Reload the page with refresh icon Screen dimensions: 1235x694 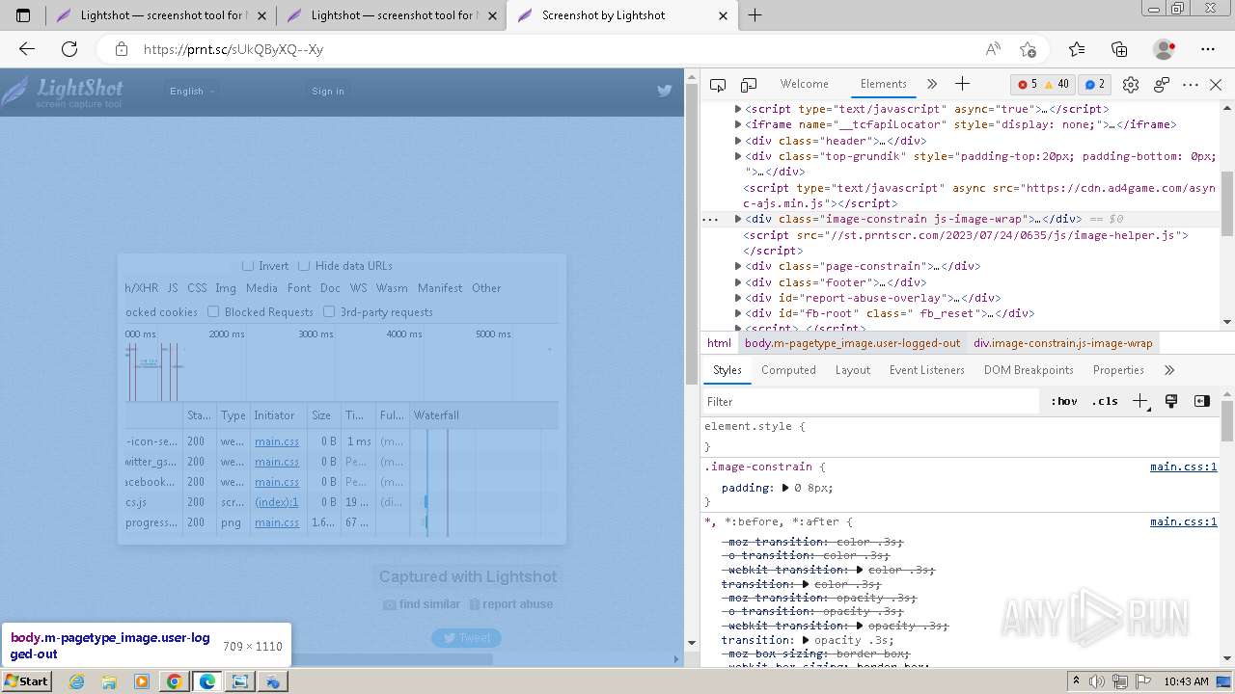point(69,49)
